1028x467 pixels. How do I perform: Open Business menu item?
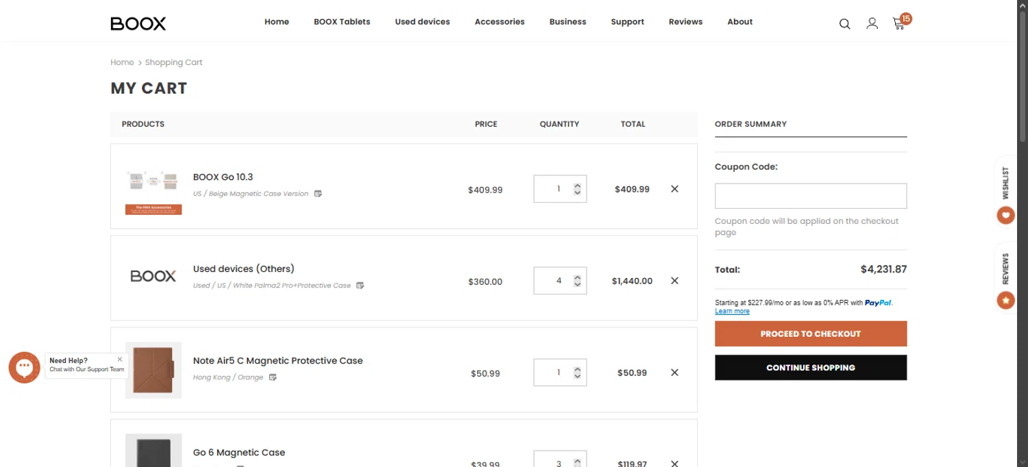tap(567, 22)
